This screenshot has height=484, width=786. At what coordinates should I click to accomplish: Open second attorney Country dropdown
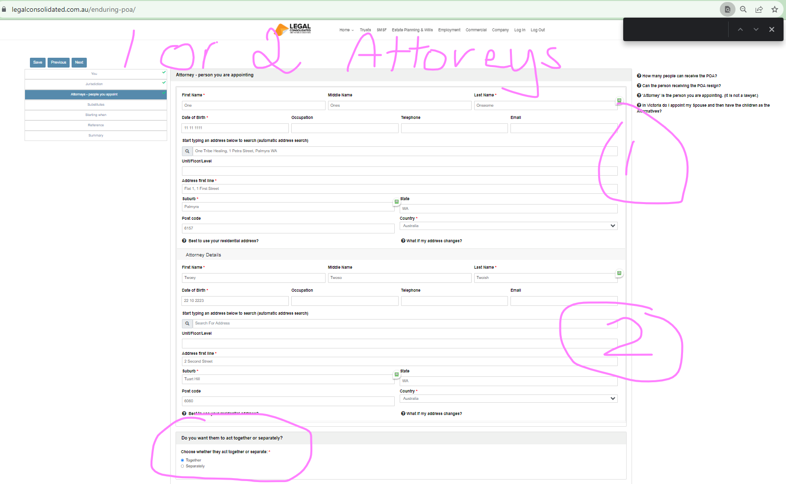pyautogui.click(x=508, y=399)
